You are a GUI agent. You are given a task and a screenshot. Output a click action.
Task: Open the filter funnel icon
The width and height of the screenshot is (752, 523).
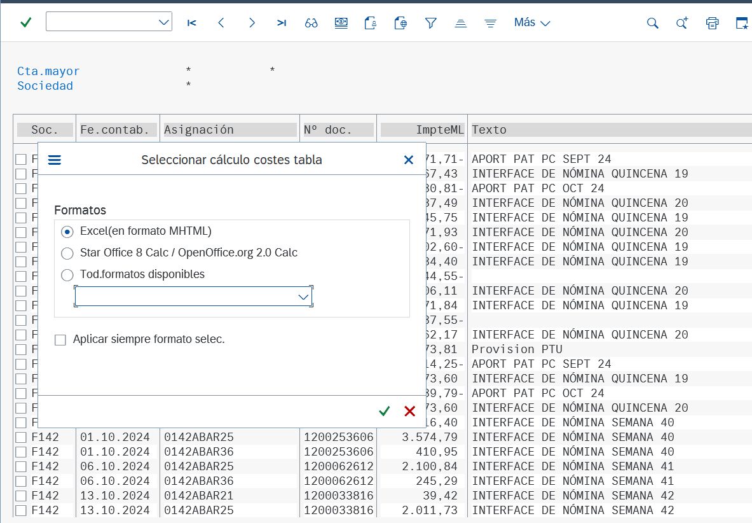click(x=431, y=23)
